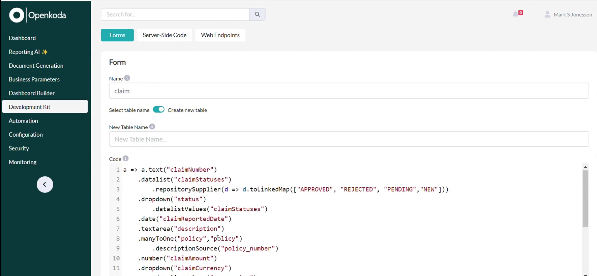Open Mark S Jonesson user menu
The height and width of the screenshot is (276, 597).
568,14
